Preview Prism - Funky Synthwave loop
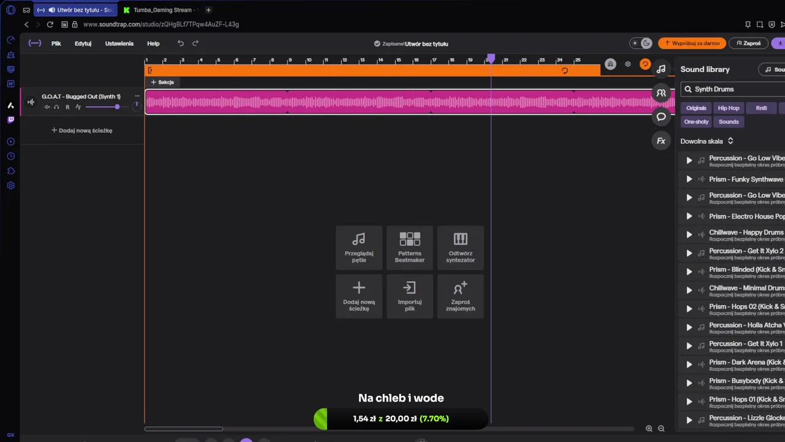The image size is (785, 442). click(689, 179)
